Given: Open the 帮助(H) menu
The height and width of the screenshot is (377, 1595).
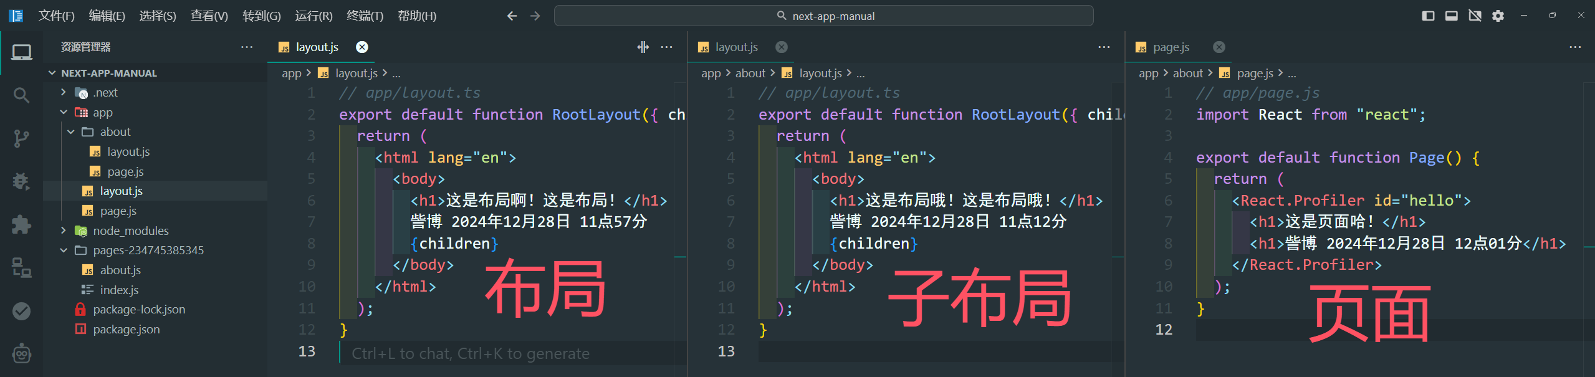Looking at the screenshot, I should tap(417, 16).
